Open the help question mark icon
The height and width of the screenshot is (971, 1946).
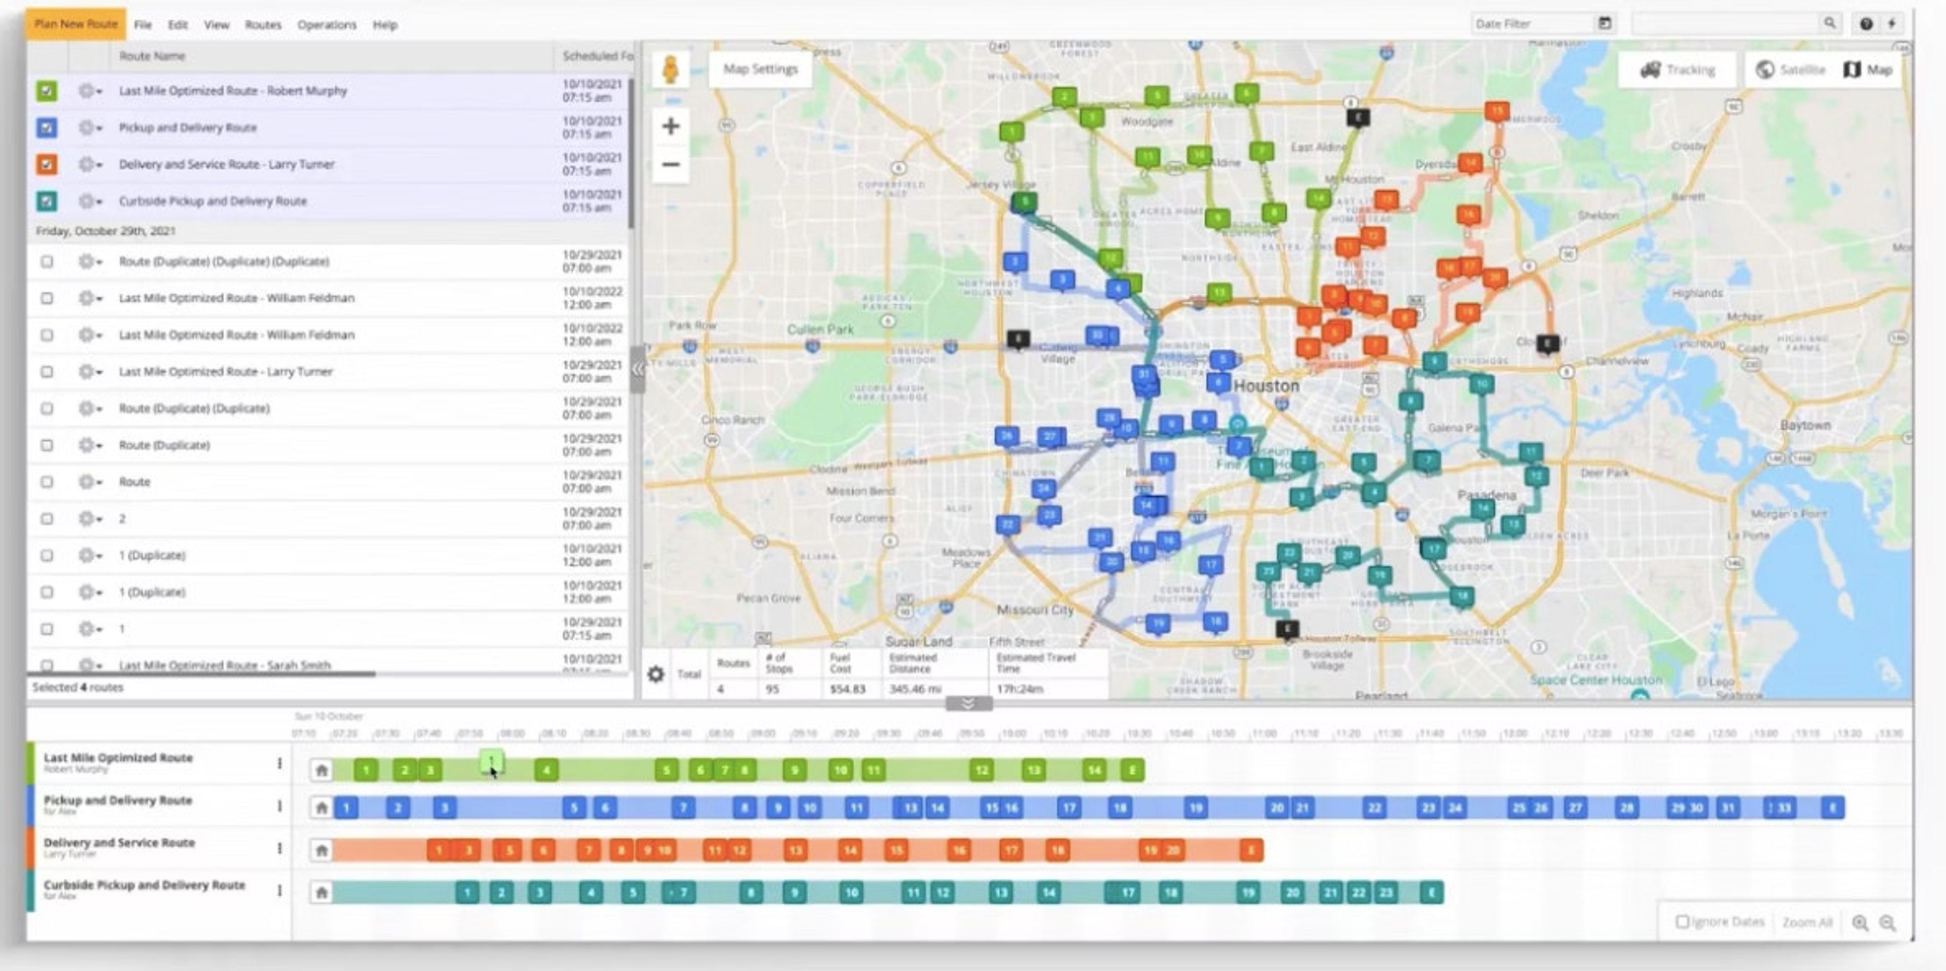[1866, 24]
